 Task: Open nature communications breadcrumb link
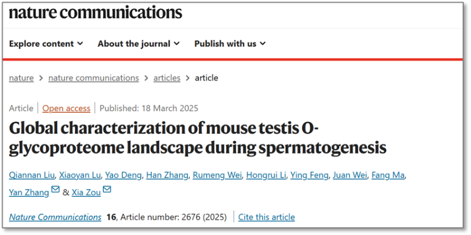click(x=94, y=78)
